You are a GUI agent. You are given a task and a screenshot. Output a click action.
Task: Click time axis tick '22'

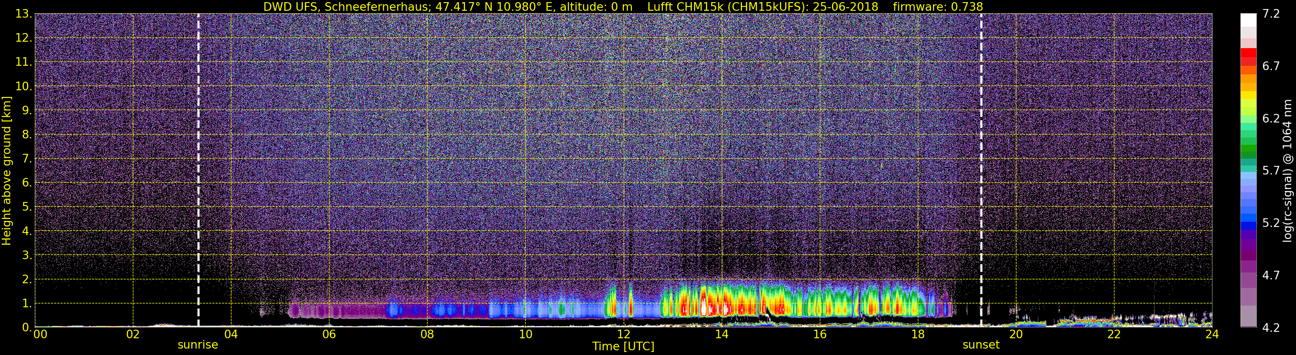(1114, 334)
